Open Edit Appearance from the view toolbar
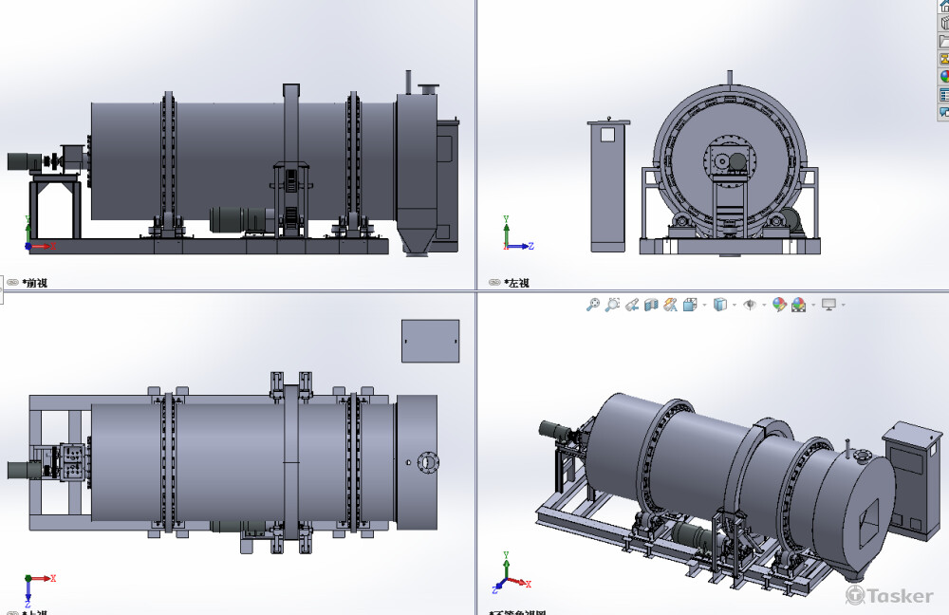Image resolution: width=949 pixels, height=615 pixels. pos(779,305)
